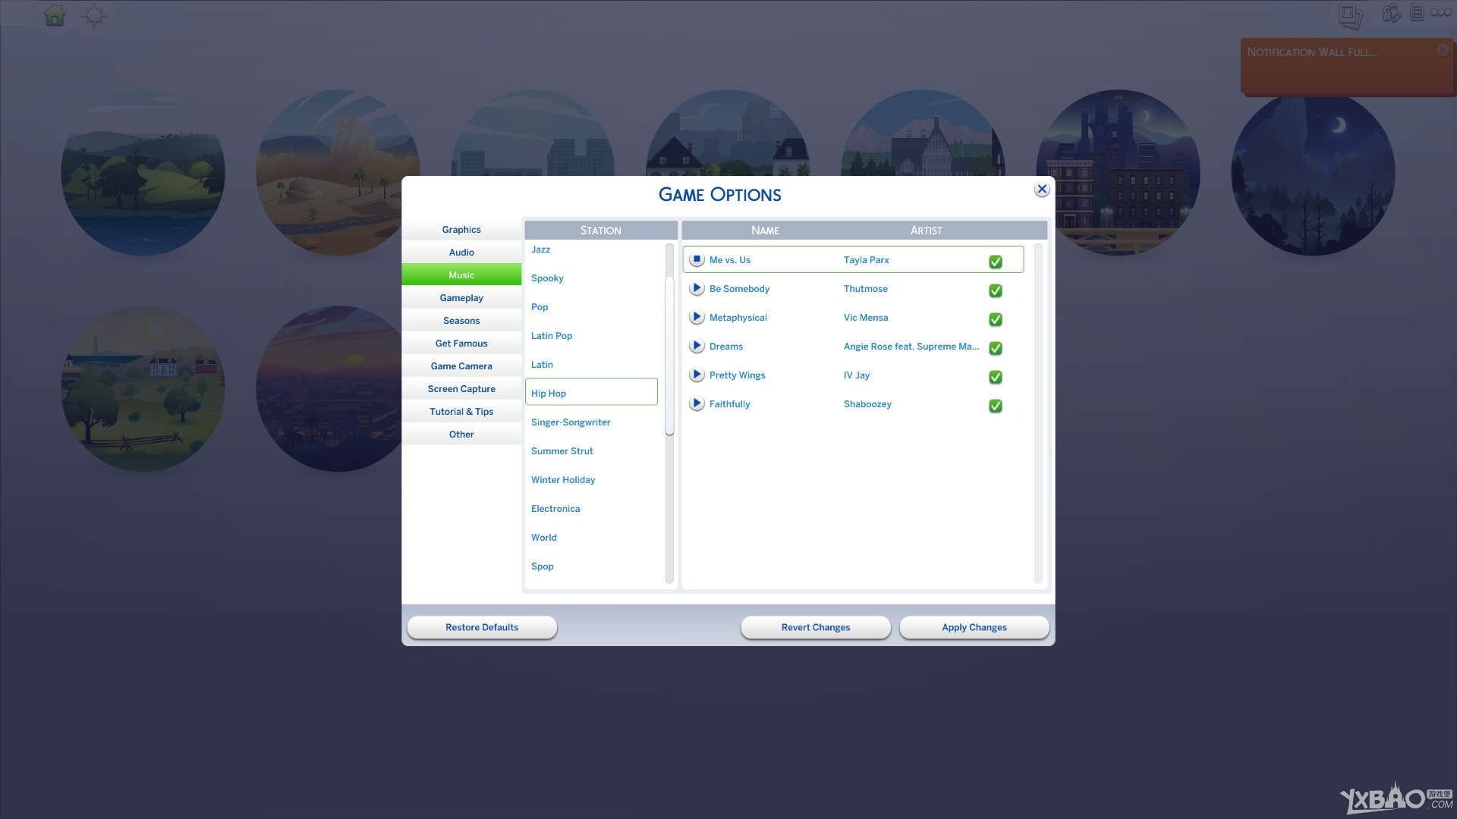Click the play icon for 'Faithfully'
Screen dimensions: 1457x819
point(697,404)
